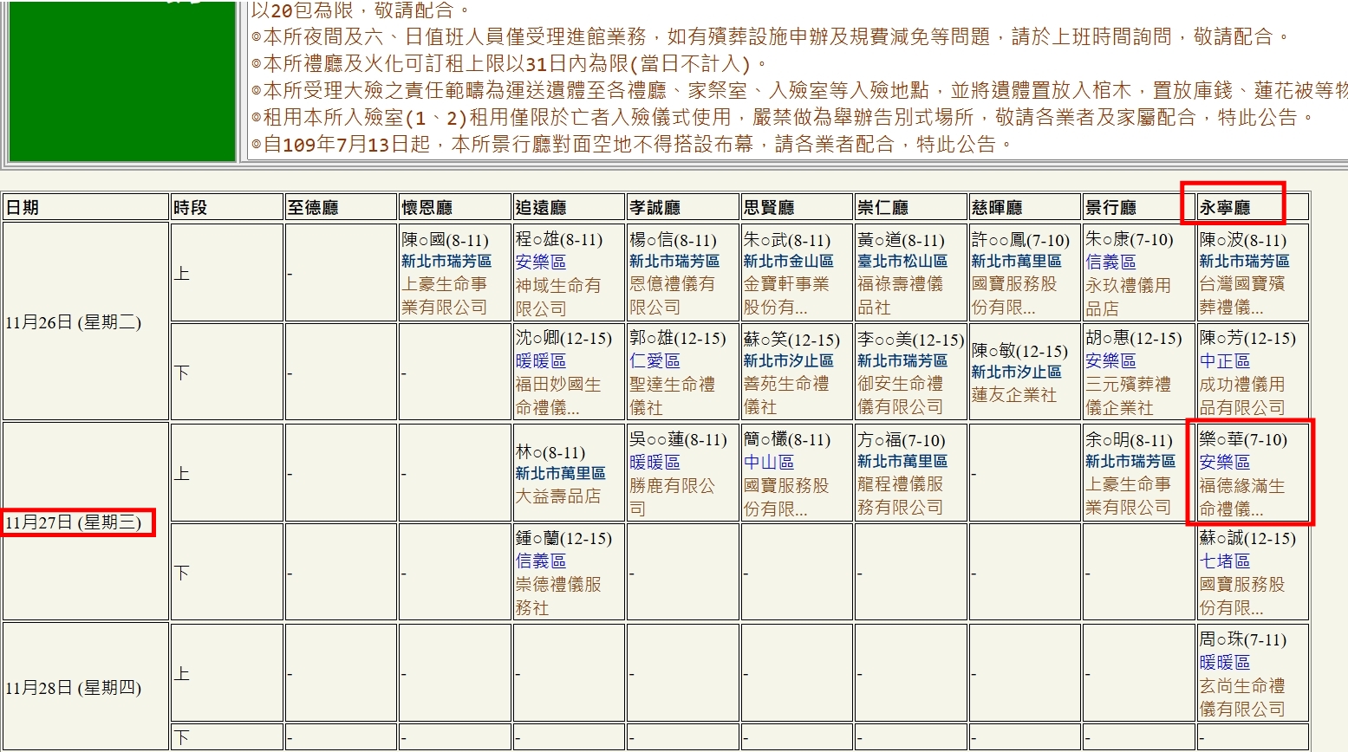1348x752 pixels.
Task: Select the name 朱○武(8-11)
Action: click(x=787, y=240)
